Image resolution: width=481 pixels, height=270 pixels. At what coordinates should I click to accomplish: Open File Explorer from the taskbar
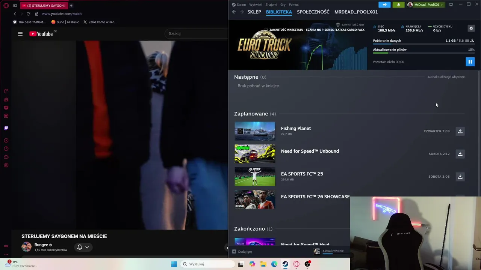(263, 264)
